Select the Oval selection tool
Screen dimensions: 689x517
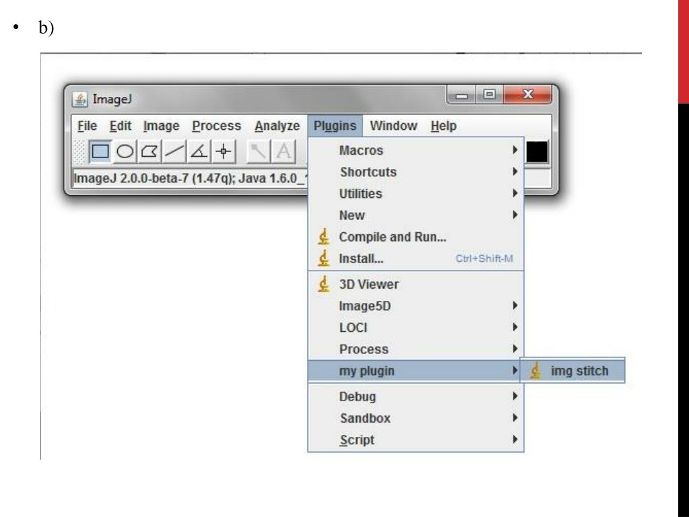(x=124, y=151)
